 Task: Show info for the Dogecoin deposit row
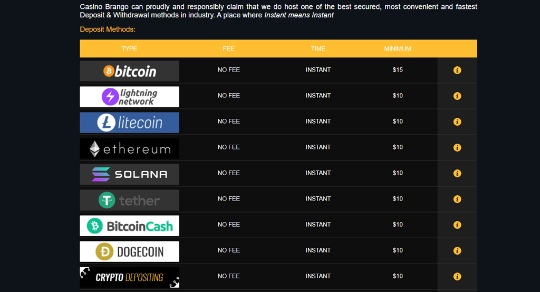(457, 250)
